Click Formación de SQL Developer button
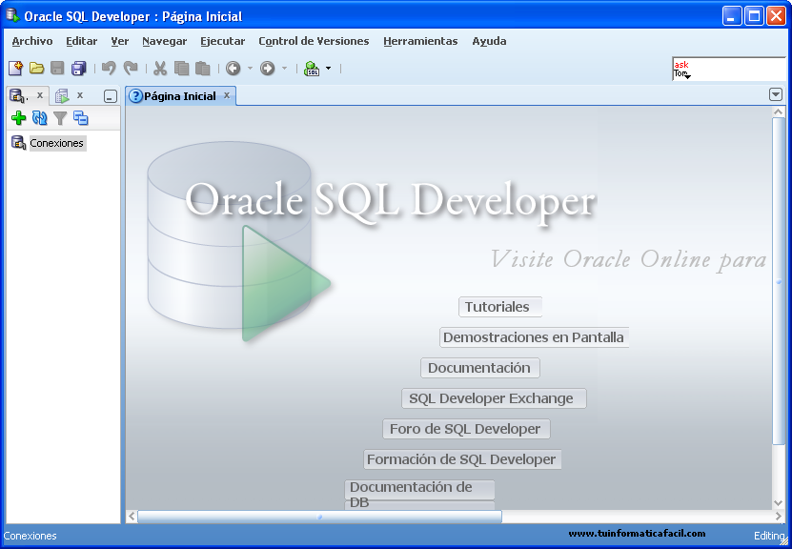Image resolution: width=792 pixels, height=549 pixels. click(x=462, y=459)
